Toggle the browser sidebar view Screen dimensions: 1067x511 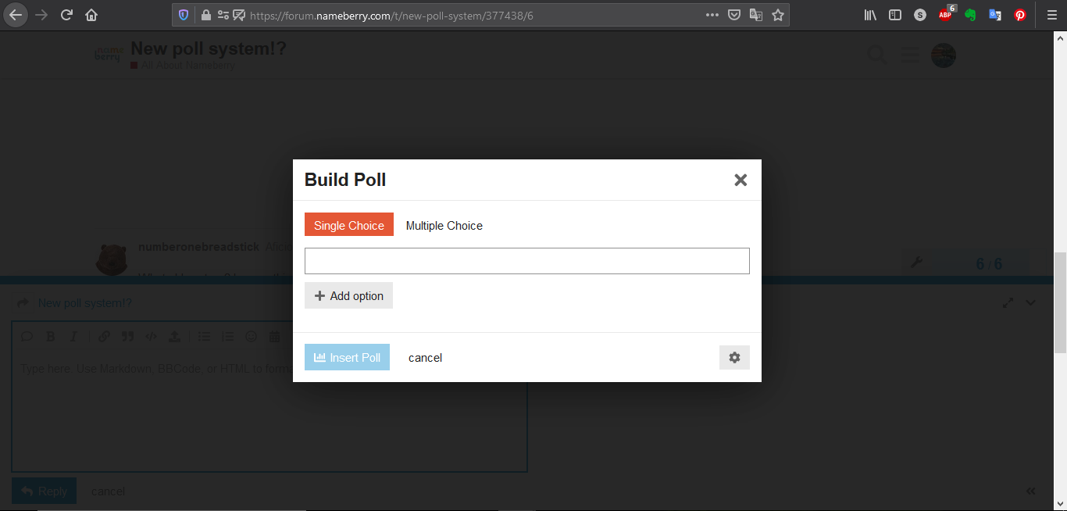coord(895,15)
